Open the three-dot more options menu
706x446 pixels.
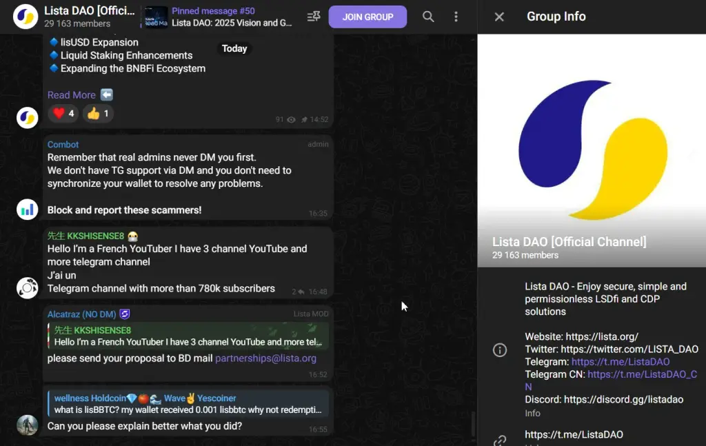click(x=456, y=17)
